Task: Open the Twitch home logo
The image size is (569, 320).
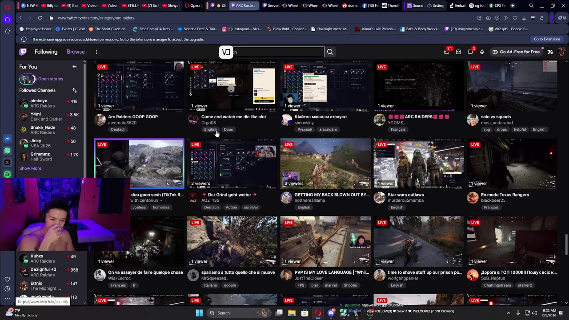Action: point(23,52)
